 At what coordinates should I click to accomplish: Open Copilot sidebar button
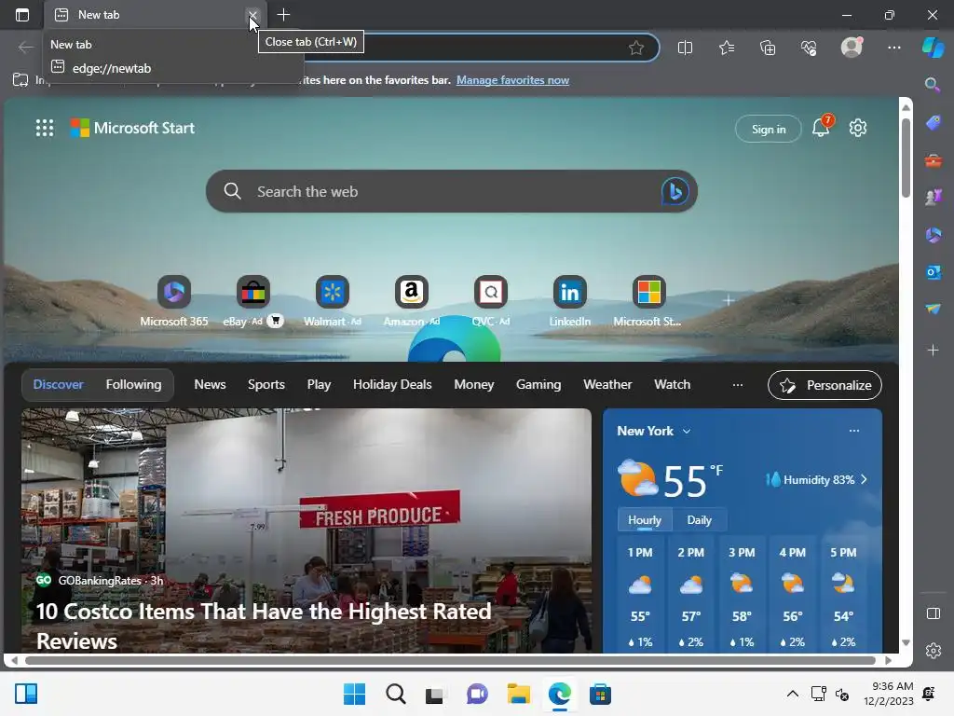coord(934,47)
